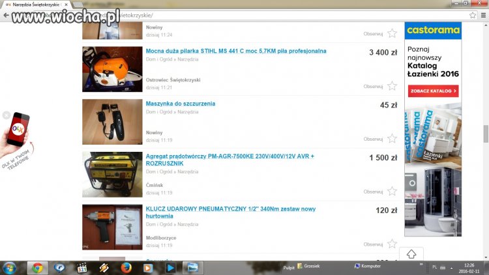Close the Narzędzia Świętokrzyskie tab
This screenshot has height=275, width=489.
click(66, 5)
